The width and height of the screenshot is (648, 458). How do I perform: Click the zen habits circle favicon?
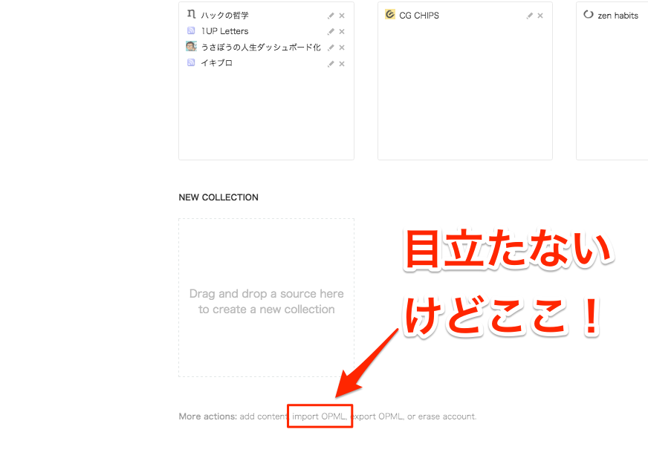pyautogui.click(x=589, y=15)
